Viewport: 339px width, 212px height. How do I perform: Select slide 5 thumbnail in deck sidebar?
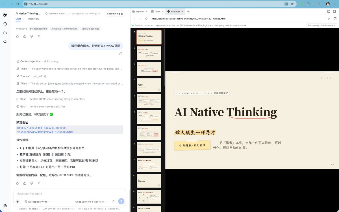tap(149, 101)
